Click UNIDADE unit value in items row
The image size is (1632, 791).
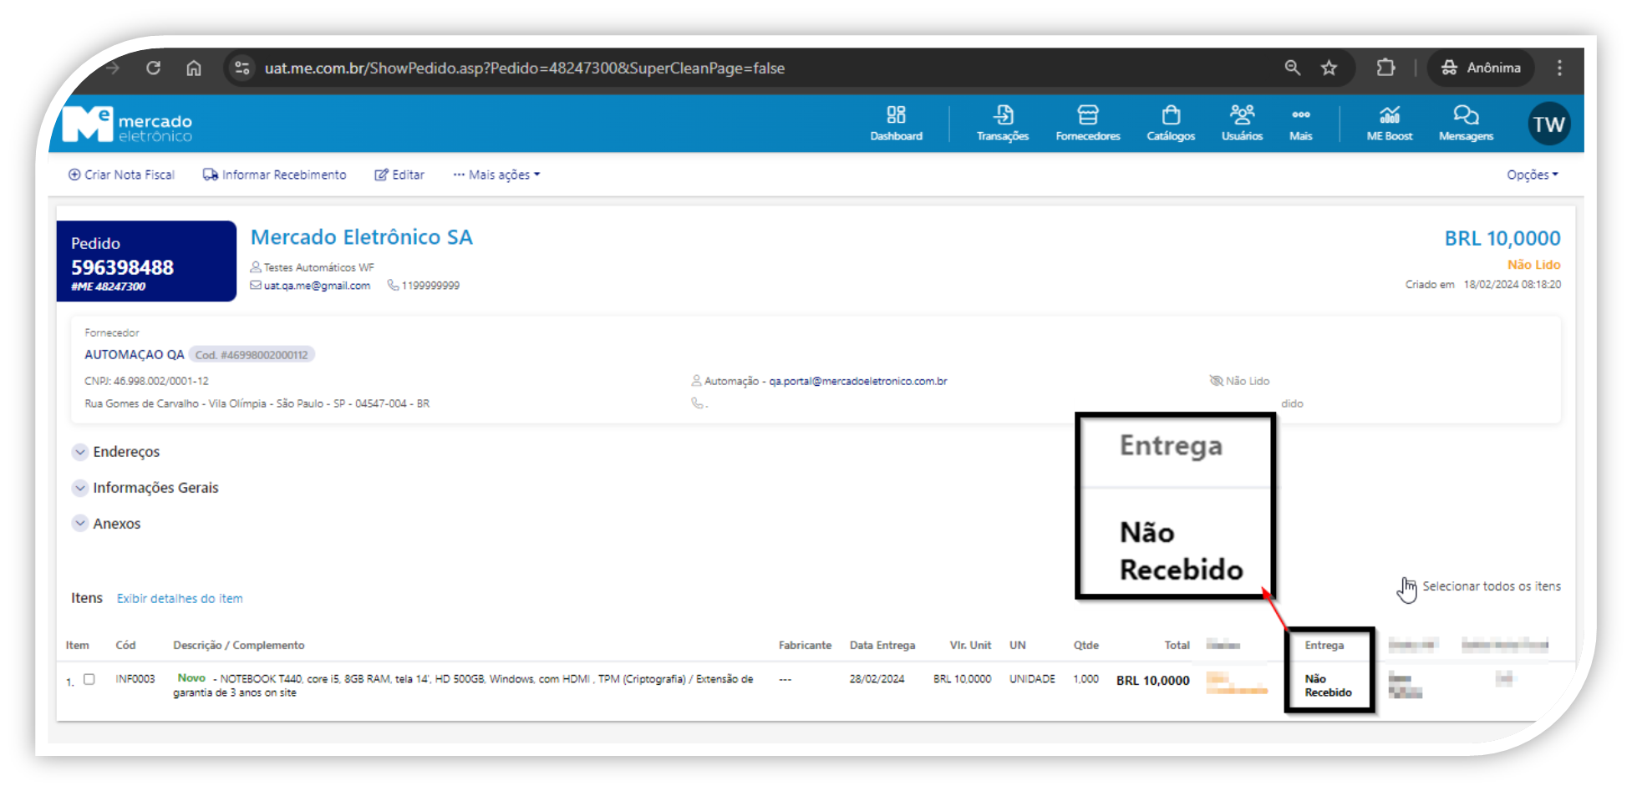(1032, 679)
